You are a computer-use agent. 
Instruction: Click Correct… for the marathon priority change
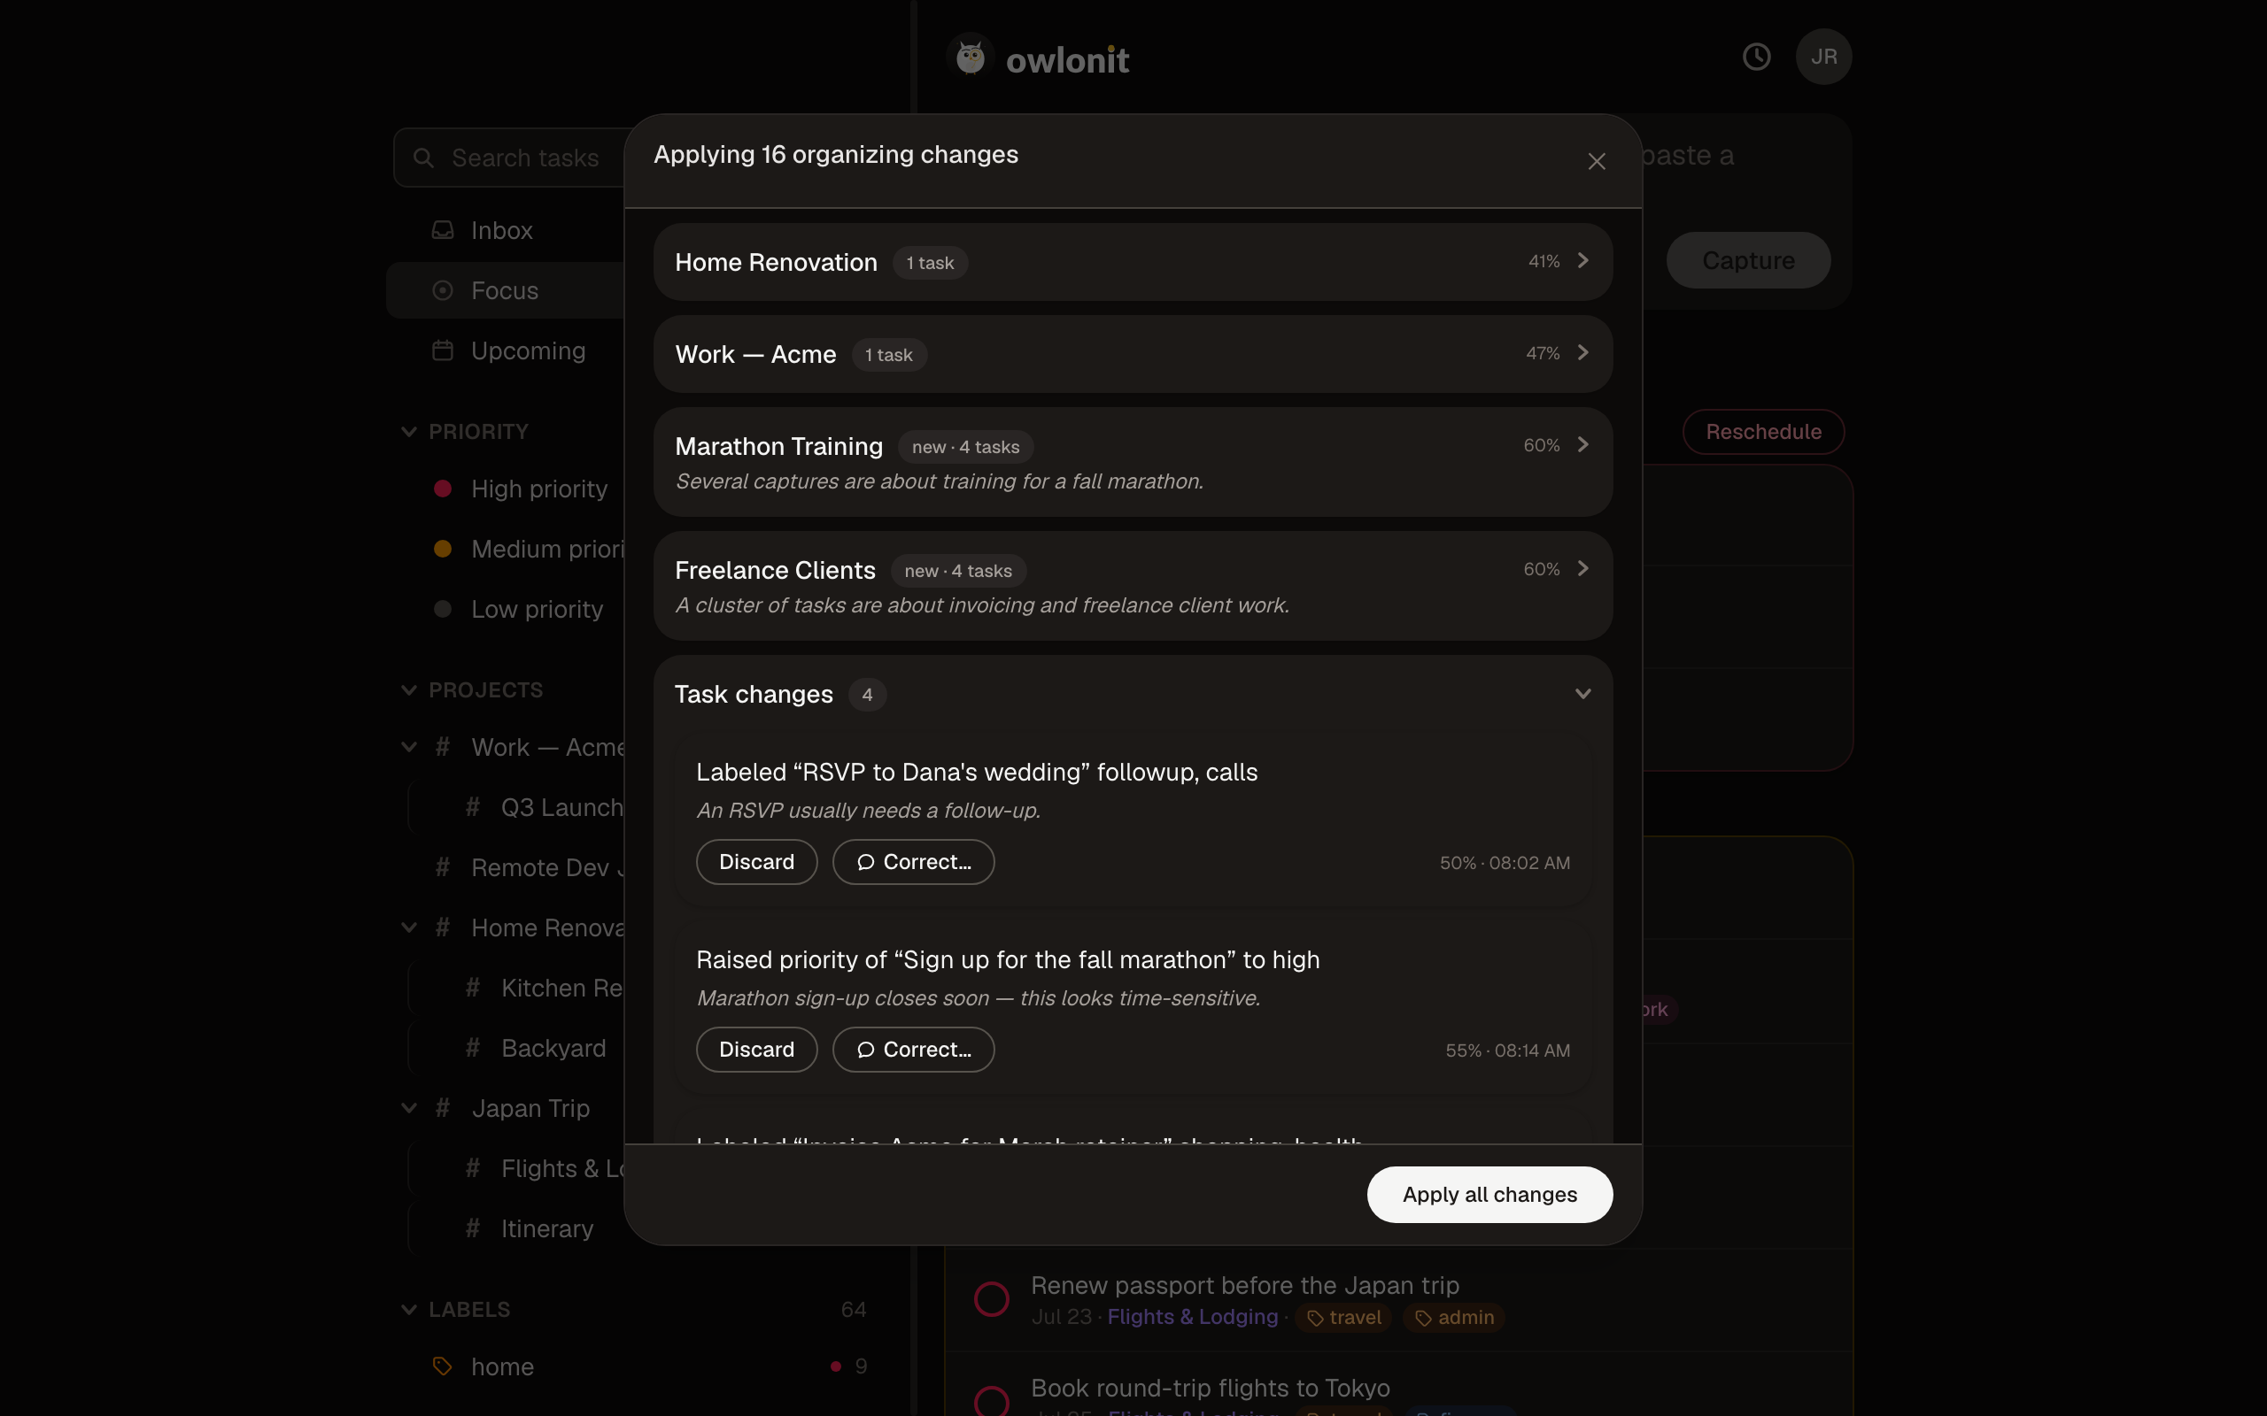(913, 1050)
